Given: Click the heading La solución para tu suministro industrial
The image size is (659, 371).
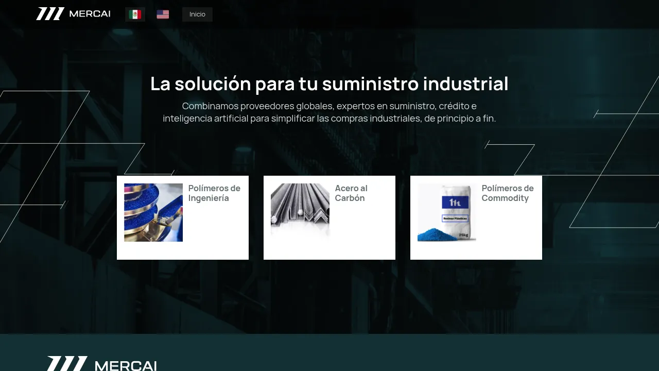Looking at the screenshot, I should point(329,83).
